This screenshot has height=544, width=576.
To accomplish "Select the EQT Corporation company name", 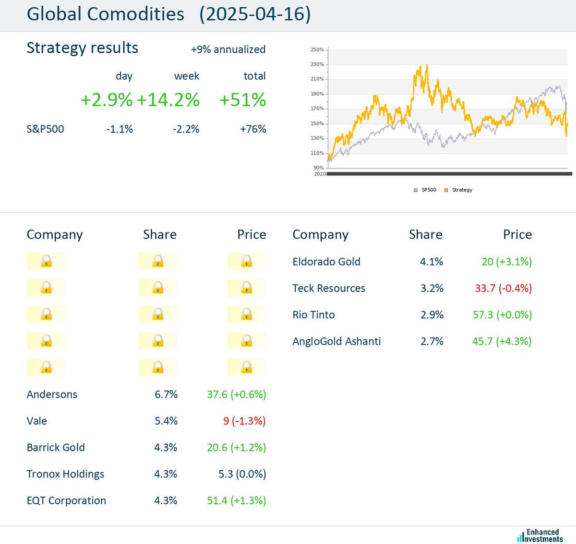I will pyautogui.click(x=66, y=500).
